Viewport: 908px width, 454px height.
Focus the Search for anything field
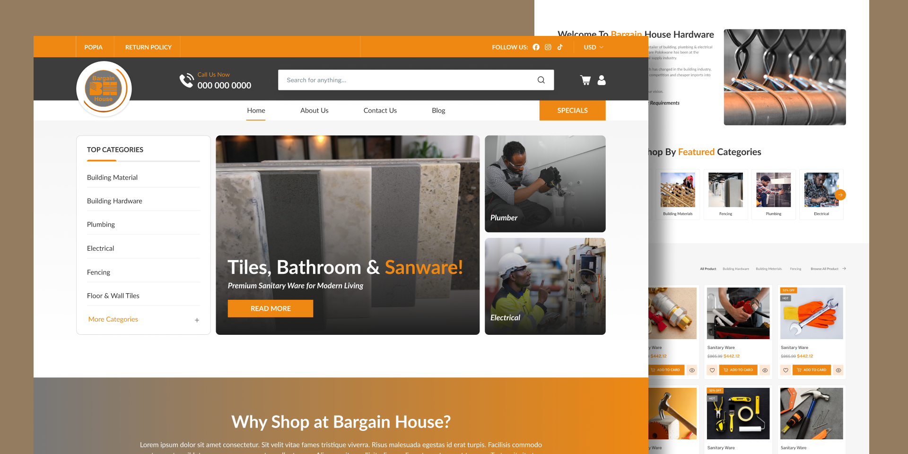coord(416,80)
